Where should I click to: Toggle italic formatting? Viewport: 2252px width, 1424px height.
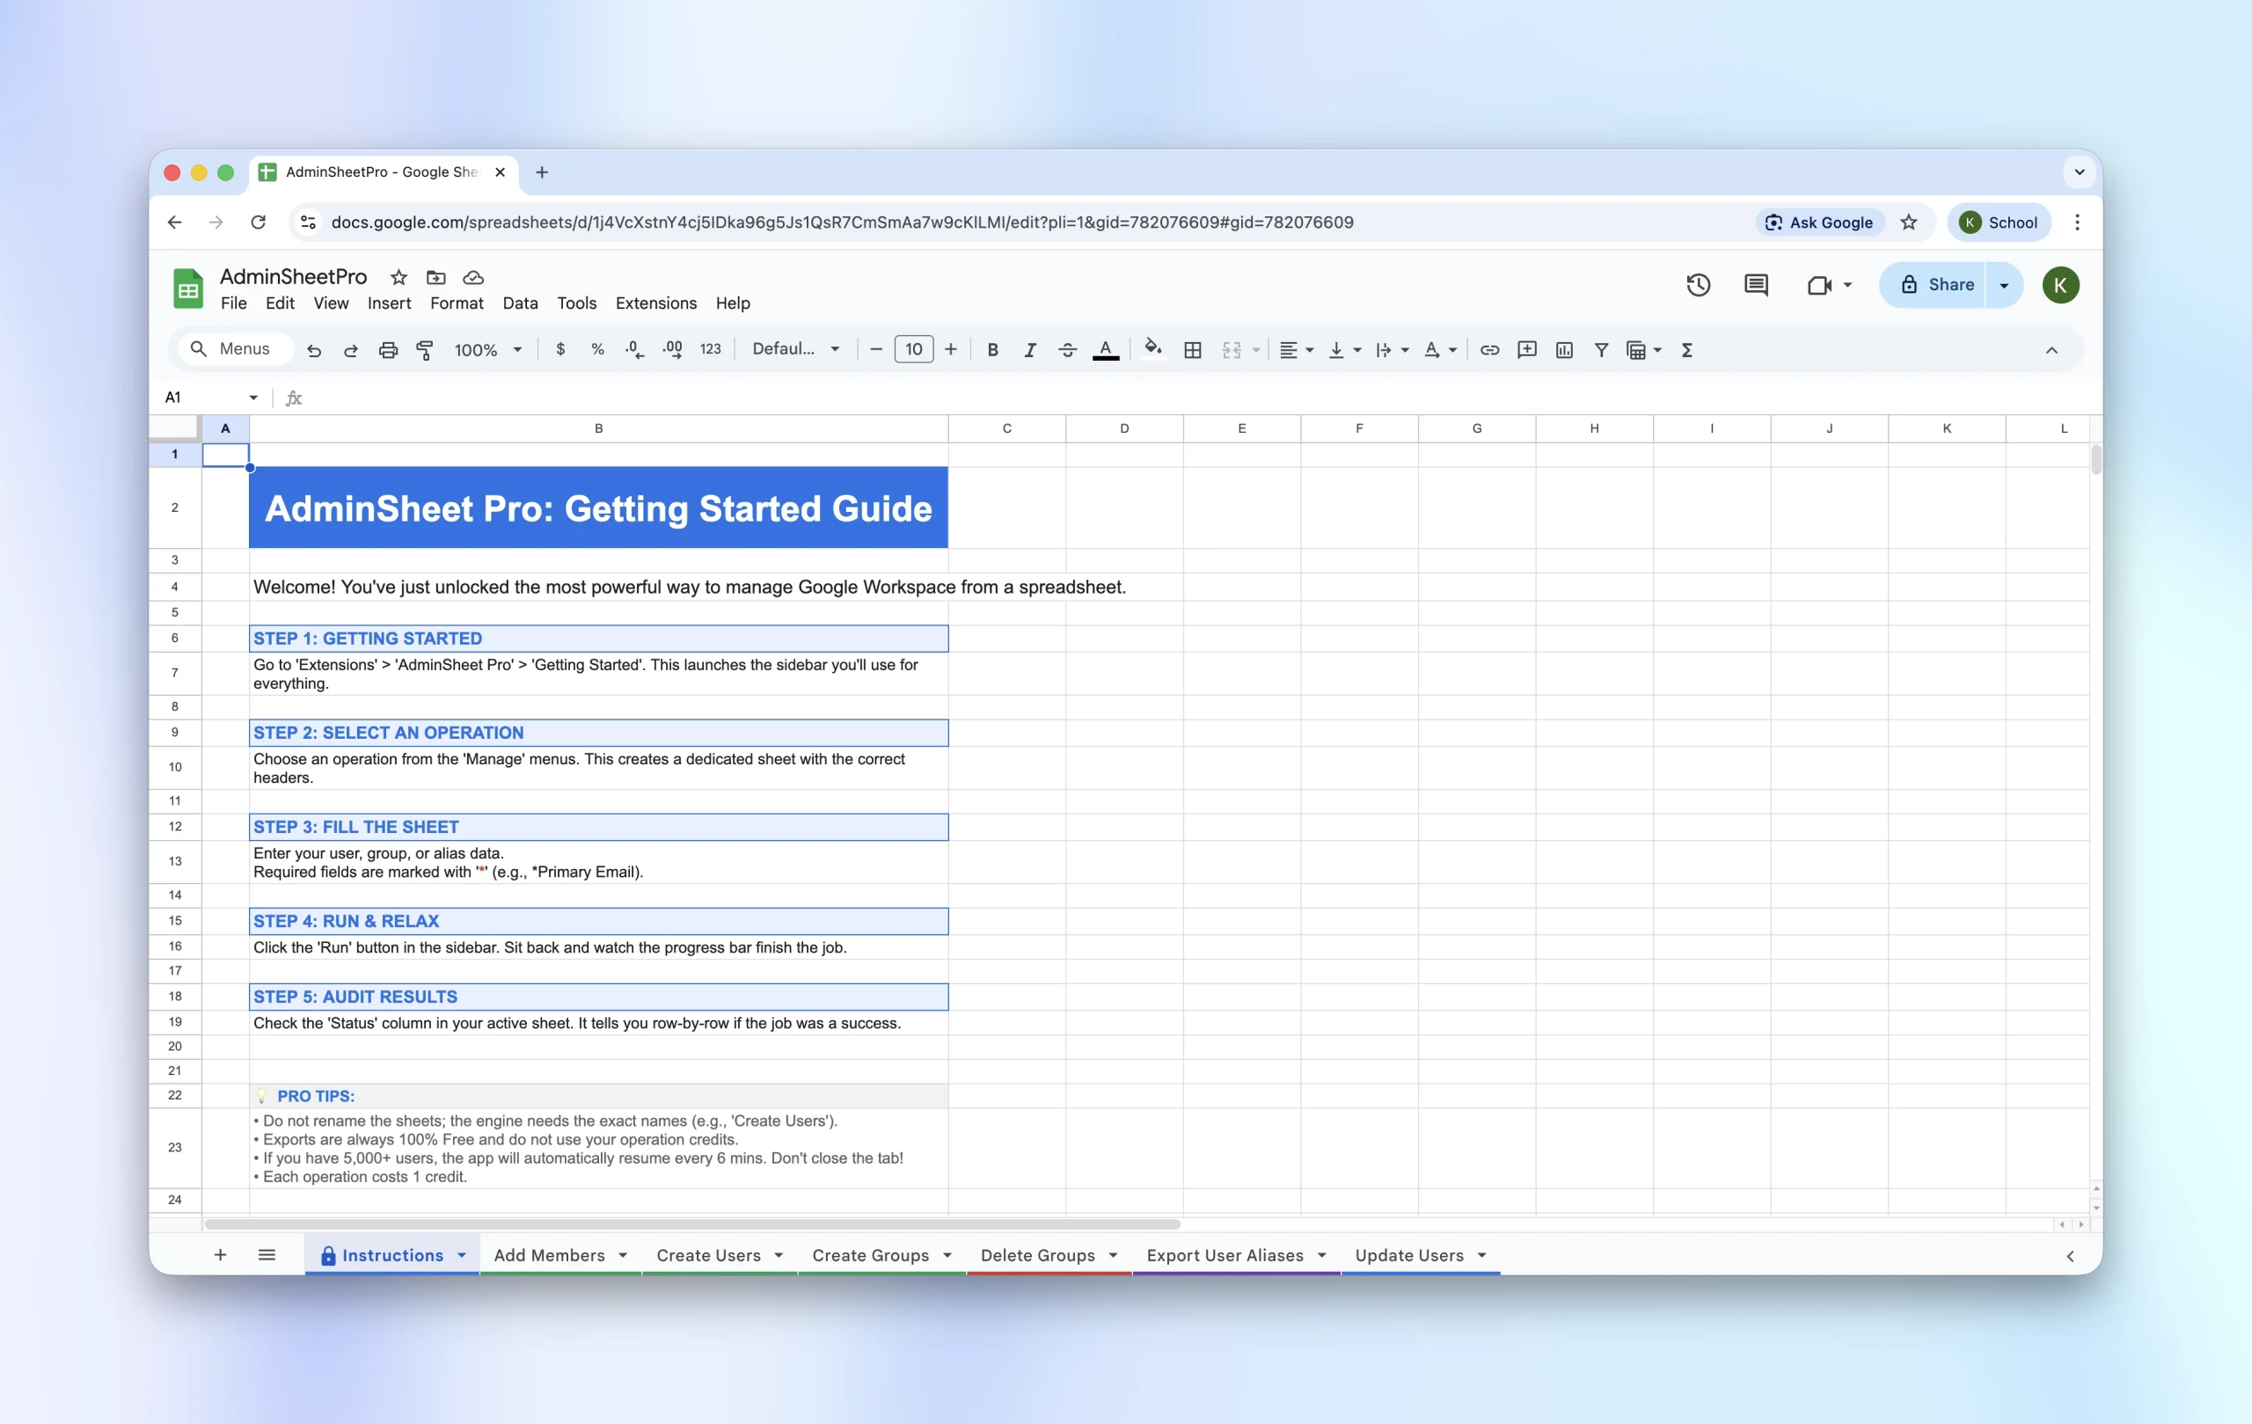click(x=1029, y=350)
